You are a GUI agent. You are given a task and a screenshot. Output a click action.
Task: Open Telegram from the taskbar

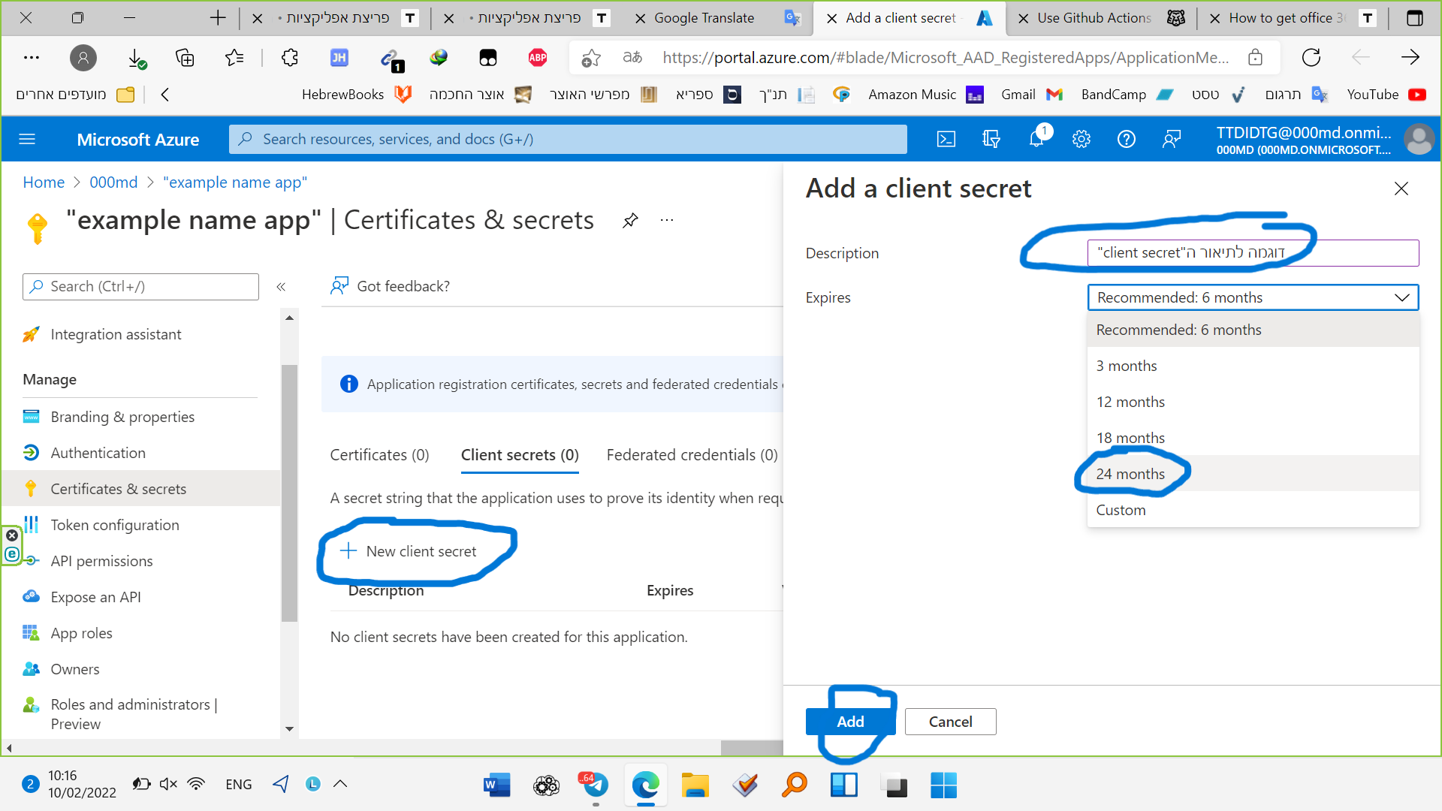click(x=595, y=785)
